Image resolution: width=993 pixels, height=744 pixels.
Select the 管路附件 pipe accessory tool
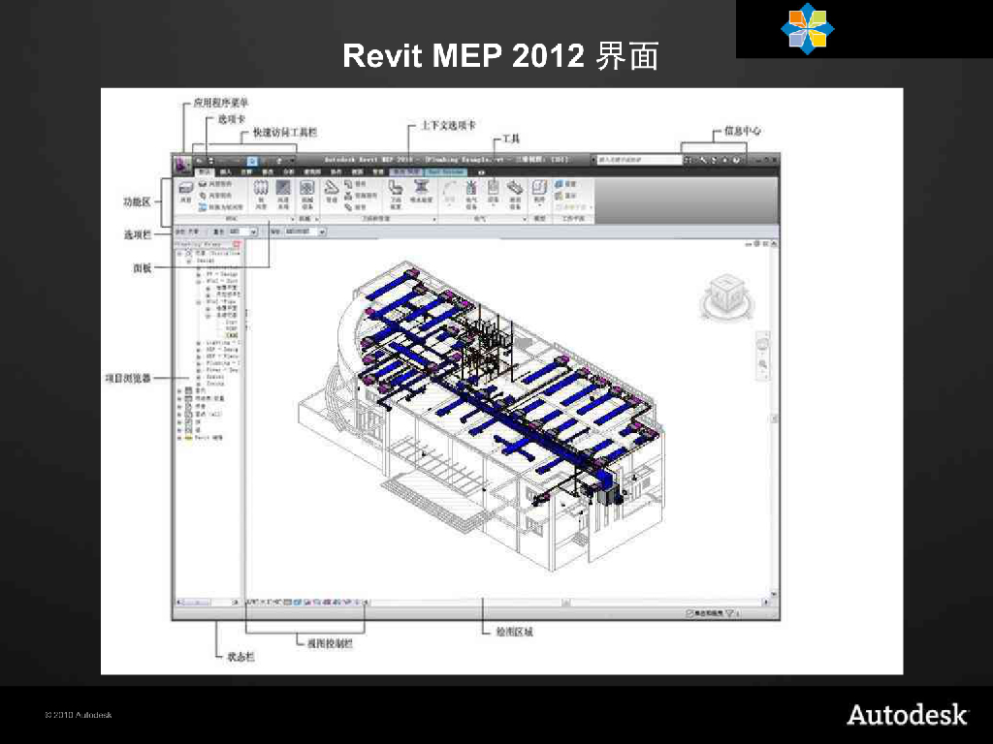(361, 196)
